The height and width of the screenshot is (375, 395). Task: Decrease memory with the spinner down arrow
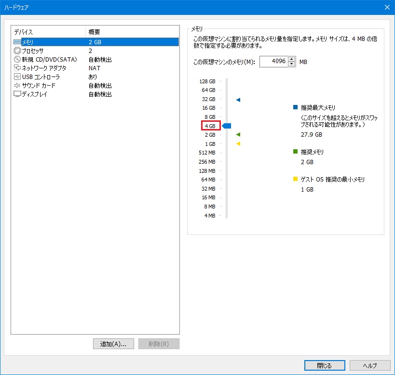pos(291,64)
